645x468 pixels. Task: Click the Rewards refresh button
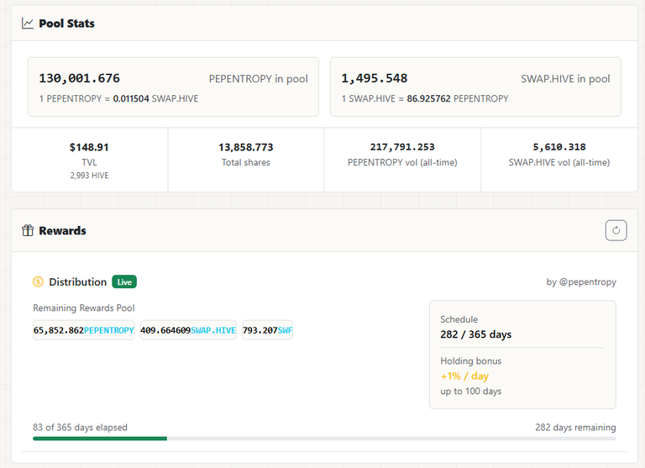(x=616, y=230)
